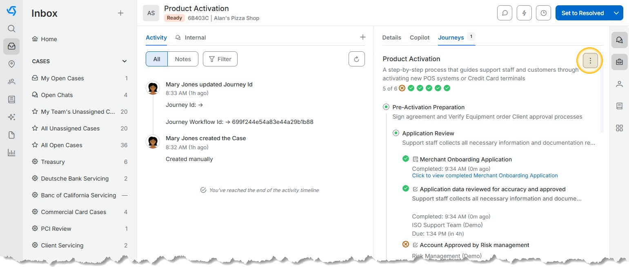Toggle the Application Review step circle

[x=396, y=133]
